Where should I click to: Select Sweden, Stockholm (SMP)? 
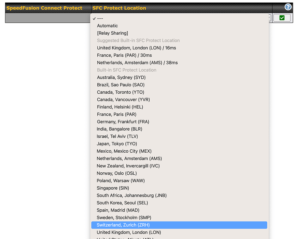click(179, 218)
